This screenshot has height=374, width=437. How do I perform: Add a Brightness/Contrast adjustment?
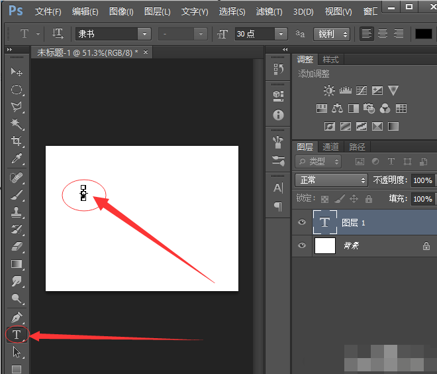coord(329,91)
